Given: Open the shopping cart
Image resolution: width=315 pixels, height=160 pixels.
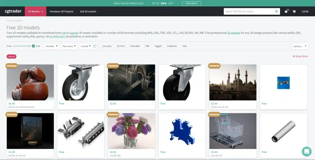Looking at the screenshot, I should 294,12.
